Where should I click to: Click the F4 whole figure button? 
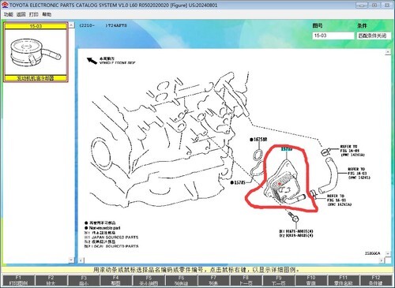116,280
